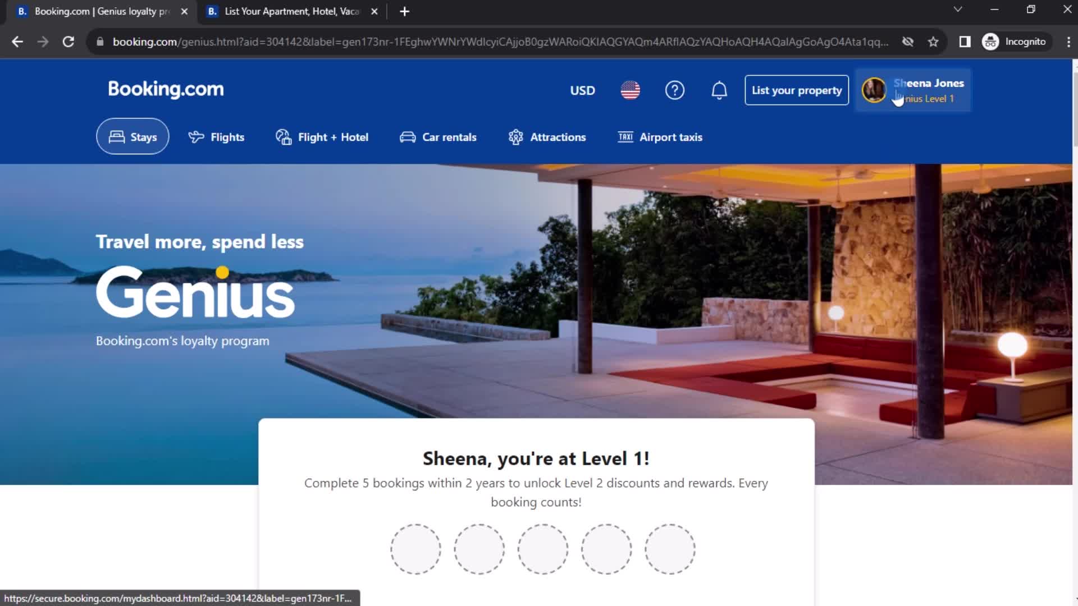
Task: Select the Stays tab
Action: click(133, 136)
